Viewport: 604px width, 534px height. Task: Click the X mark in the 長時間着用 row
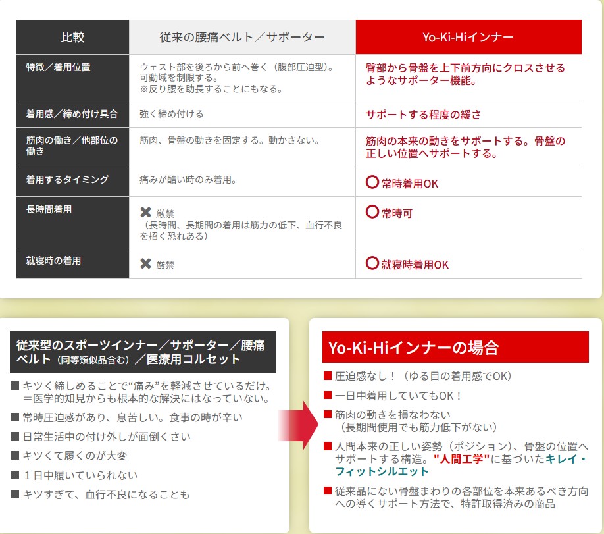point(145,212)
